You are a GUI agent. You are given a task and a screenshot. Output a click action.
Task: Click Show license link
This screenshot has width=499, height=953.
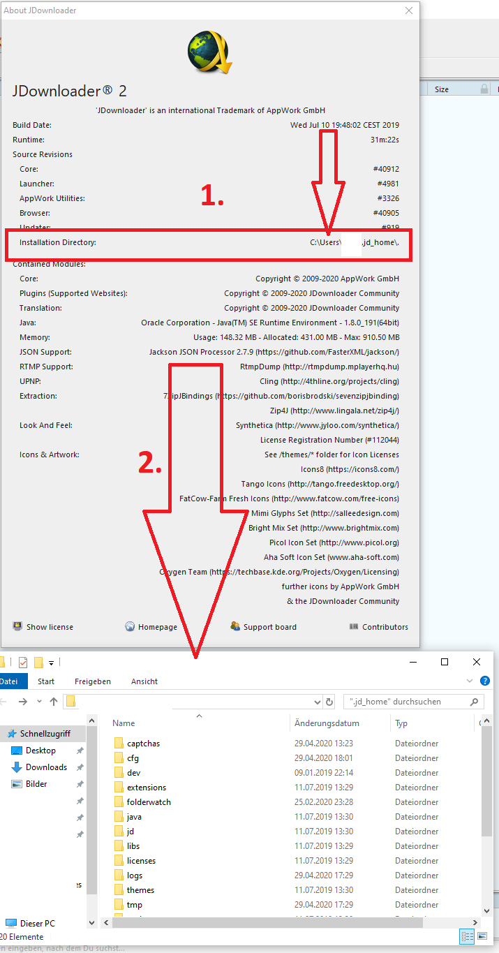coord(50,627)
